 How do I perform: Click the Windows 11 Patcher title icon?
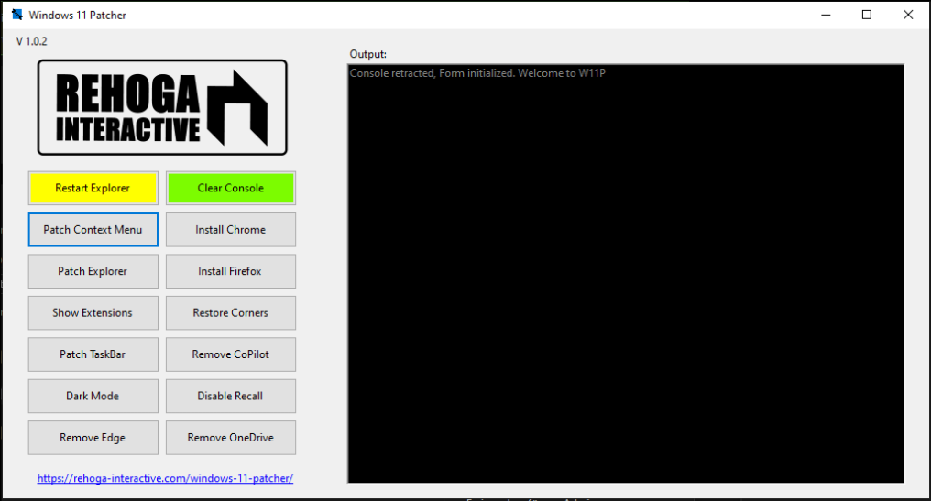(16, 15)
